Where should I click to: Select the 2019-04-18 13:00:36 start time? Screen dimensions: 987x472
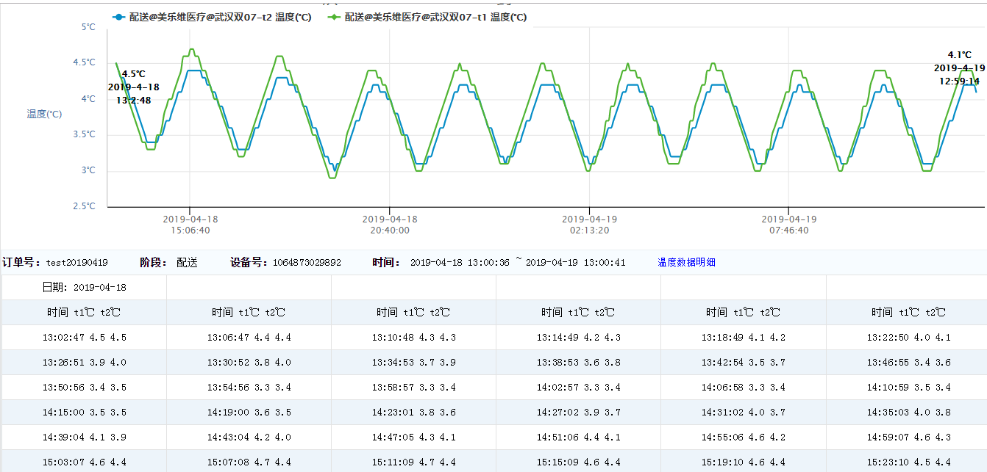coord(460,263)
